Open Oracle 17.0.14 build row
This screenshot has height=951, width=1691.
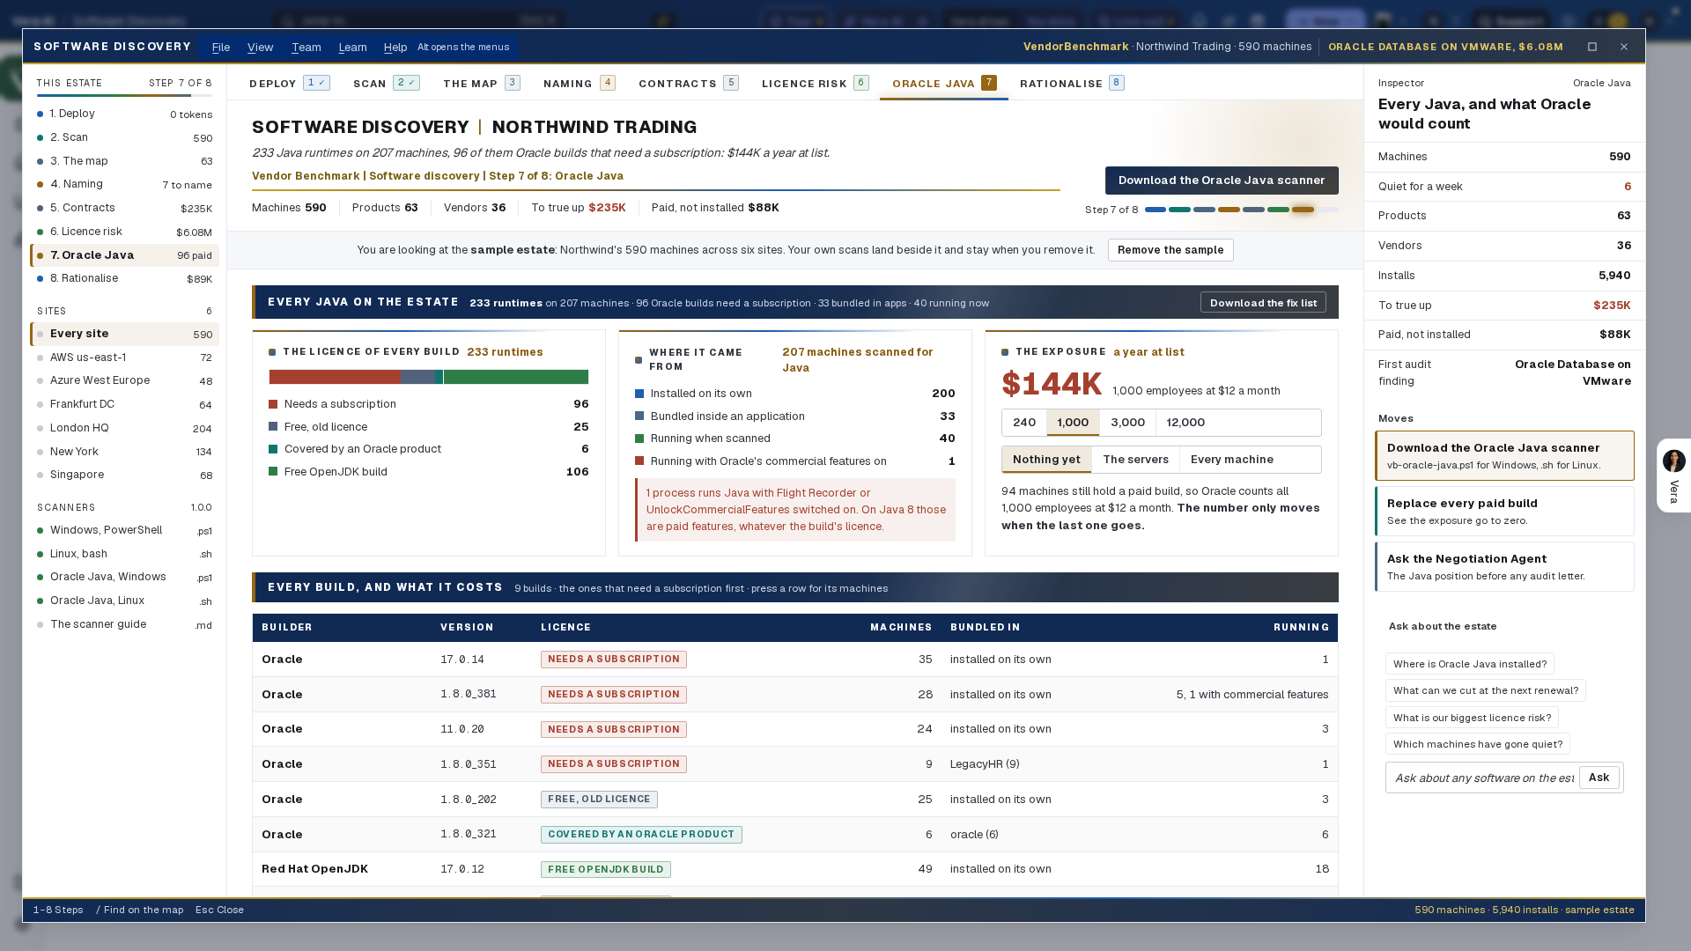794,660
